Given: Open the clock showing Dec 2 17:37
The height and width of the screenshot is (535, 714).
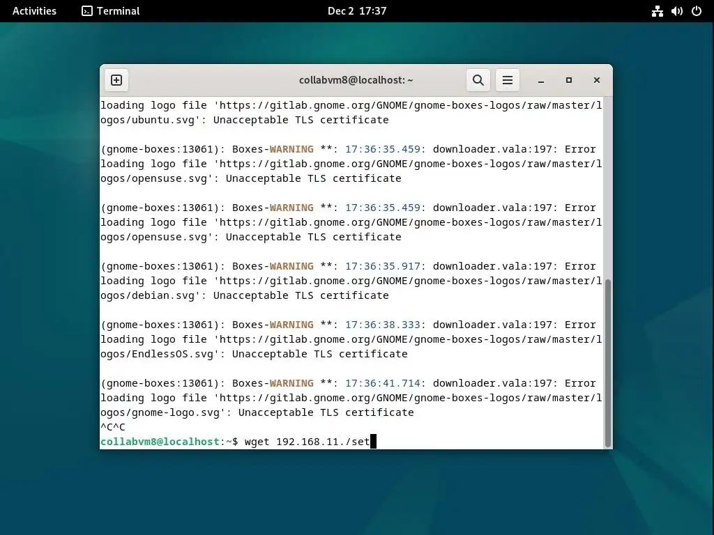Looking at the screenshot, I should tap(357, 11).
